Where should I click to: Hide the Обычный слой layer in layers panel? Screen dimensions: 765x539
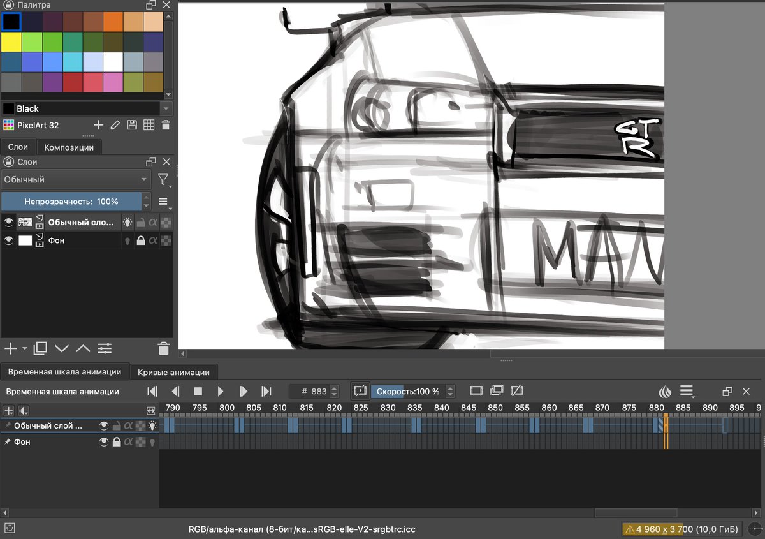pos(8,223)
